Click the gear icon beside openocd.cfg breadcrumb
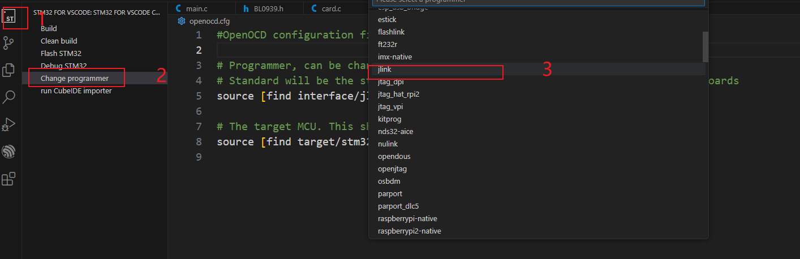Image resolution: width=800 pixels, height=259 pixels. point(182,21)
